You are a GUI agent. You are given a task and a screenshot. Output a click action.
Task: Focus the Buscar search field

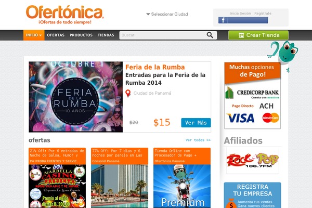tap(162, 35)
